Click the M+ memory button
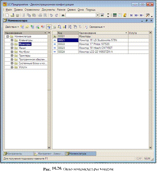The width and height of the screenshot is (157, 171). (x=136, y=15)
